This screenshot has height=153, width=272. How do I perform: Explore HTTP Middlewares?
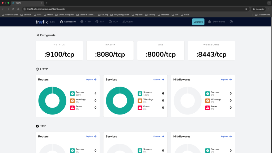(x=226, y=79)
